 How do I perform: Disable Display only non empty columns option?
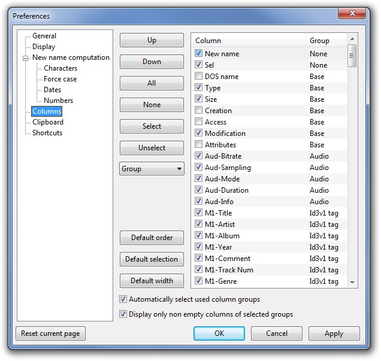pos(123,314)
